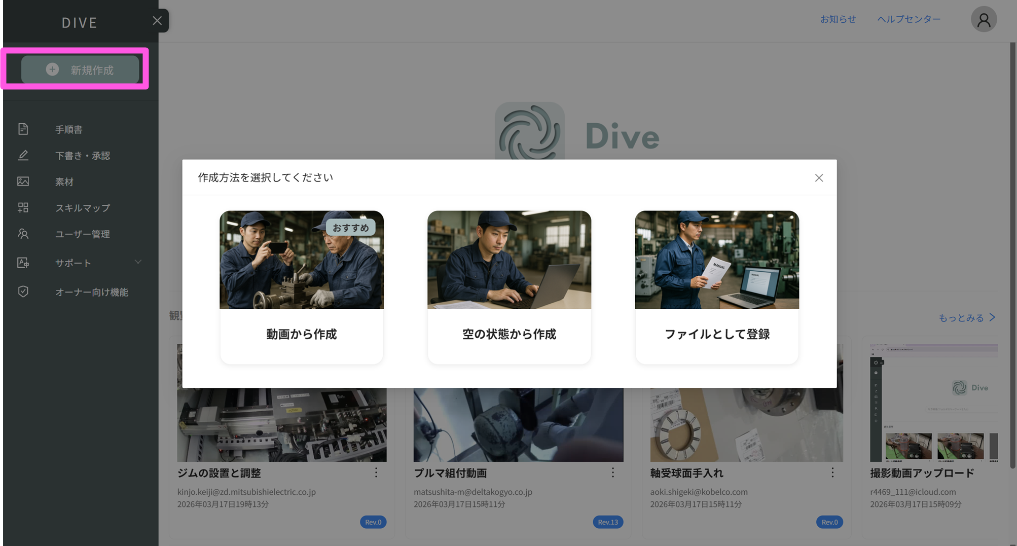This screenshot has width=1017, height=546.
Task: Select 動画から作成 option
Action: pos(301,334)
